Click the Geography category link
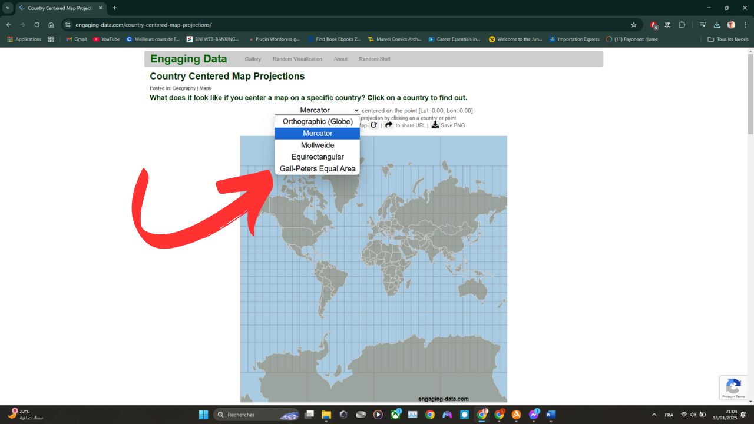The width and height of the screenshot is (754, 424). click(185, 88)
